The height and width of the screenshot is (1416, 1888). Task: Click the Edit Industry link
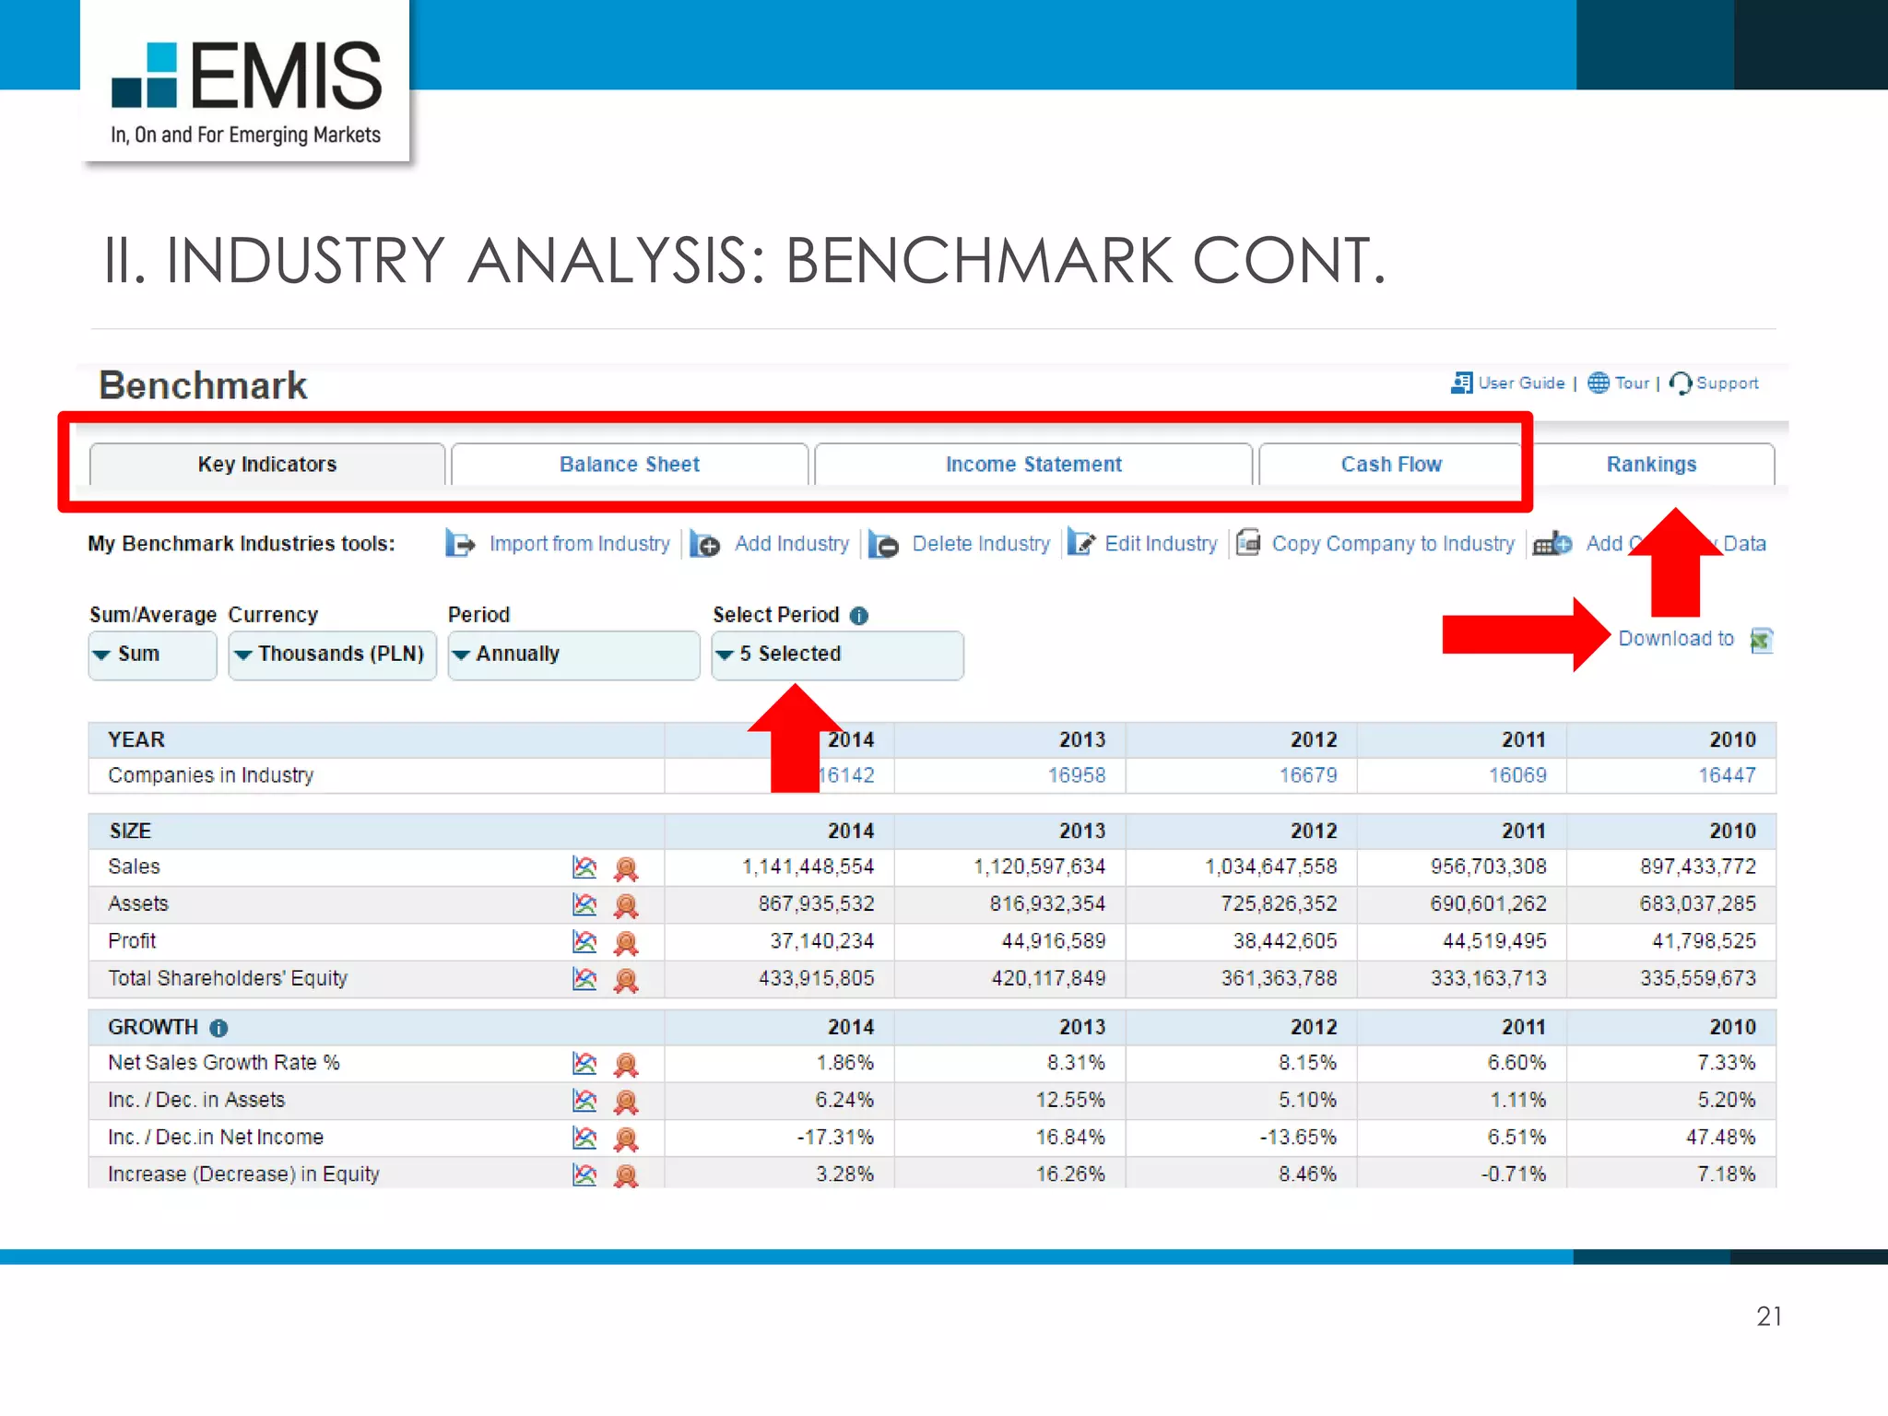1161,544
